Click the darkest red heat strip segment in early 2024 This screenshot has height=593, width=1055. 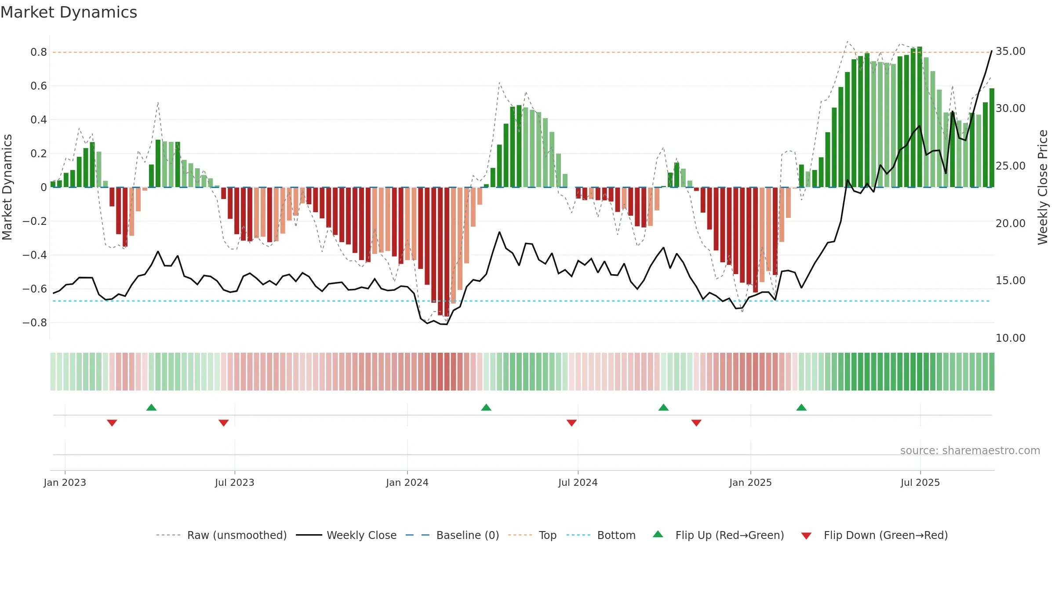tap(447, 372)
